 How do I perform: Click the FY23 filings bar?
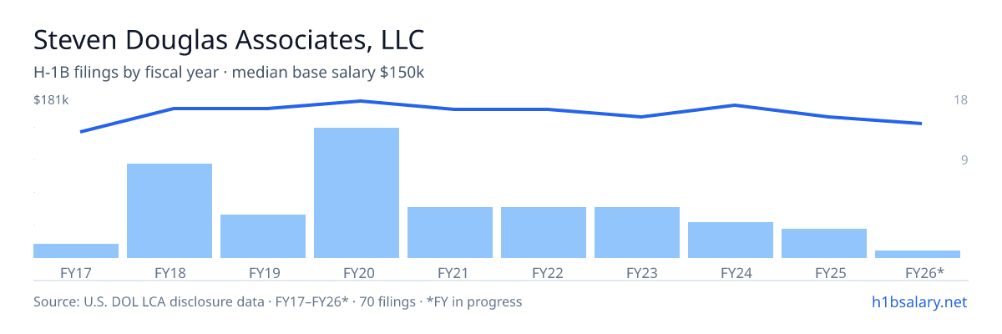point(637,232)
